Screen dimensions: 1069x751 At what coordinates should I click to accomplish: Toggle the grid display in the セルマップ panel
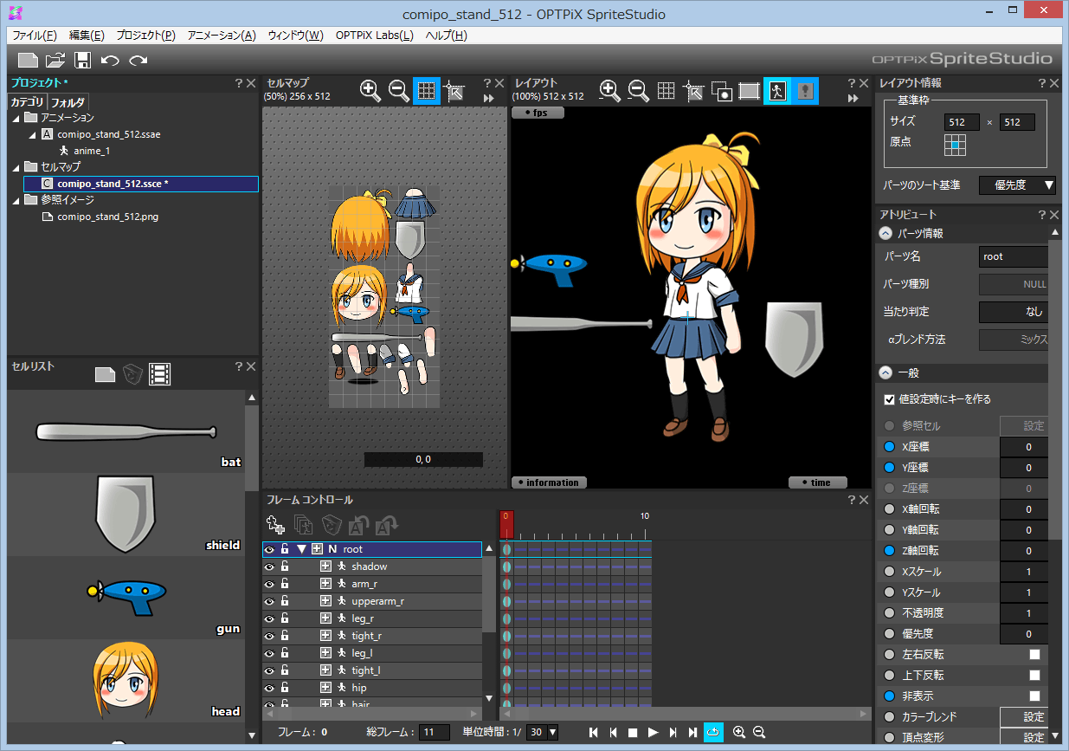click(427, 91)
